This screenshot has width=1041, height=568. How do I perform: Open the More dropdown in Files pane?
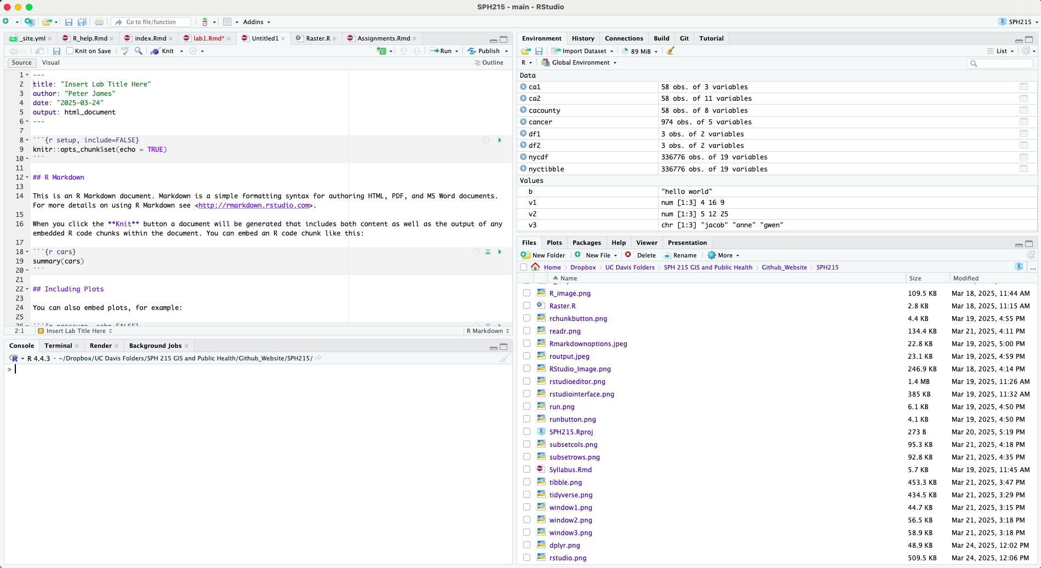pyautogui.click(x=723, y=255)
